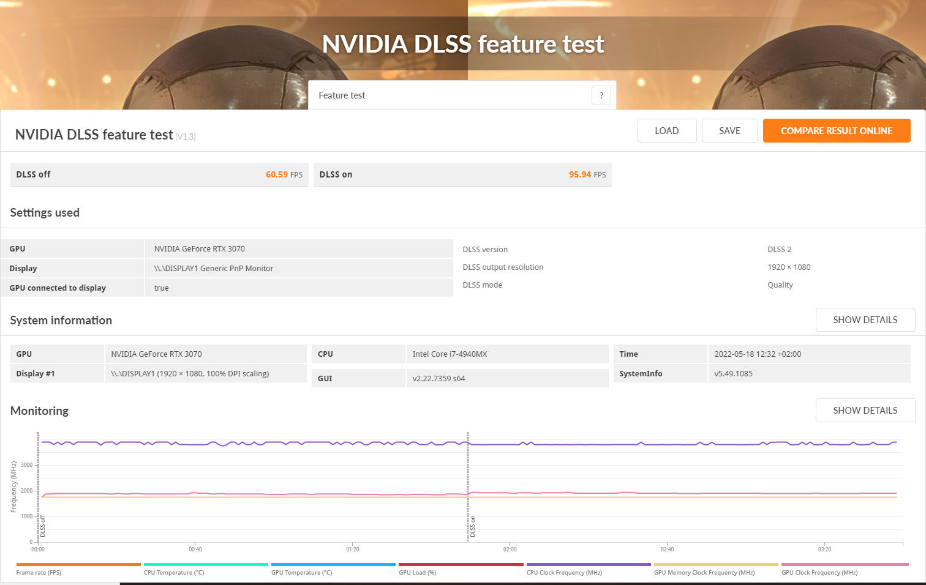Show details for System information

tap(865, 320)
